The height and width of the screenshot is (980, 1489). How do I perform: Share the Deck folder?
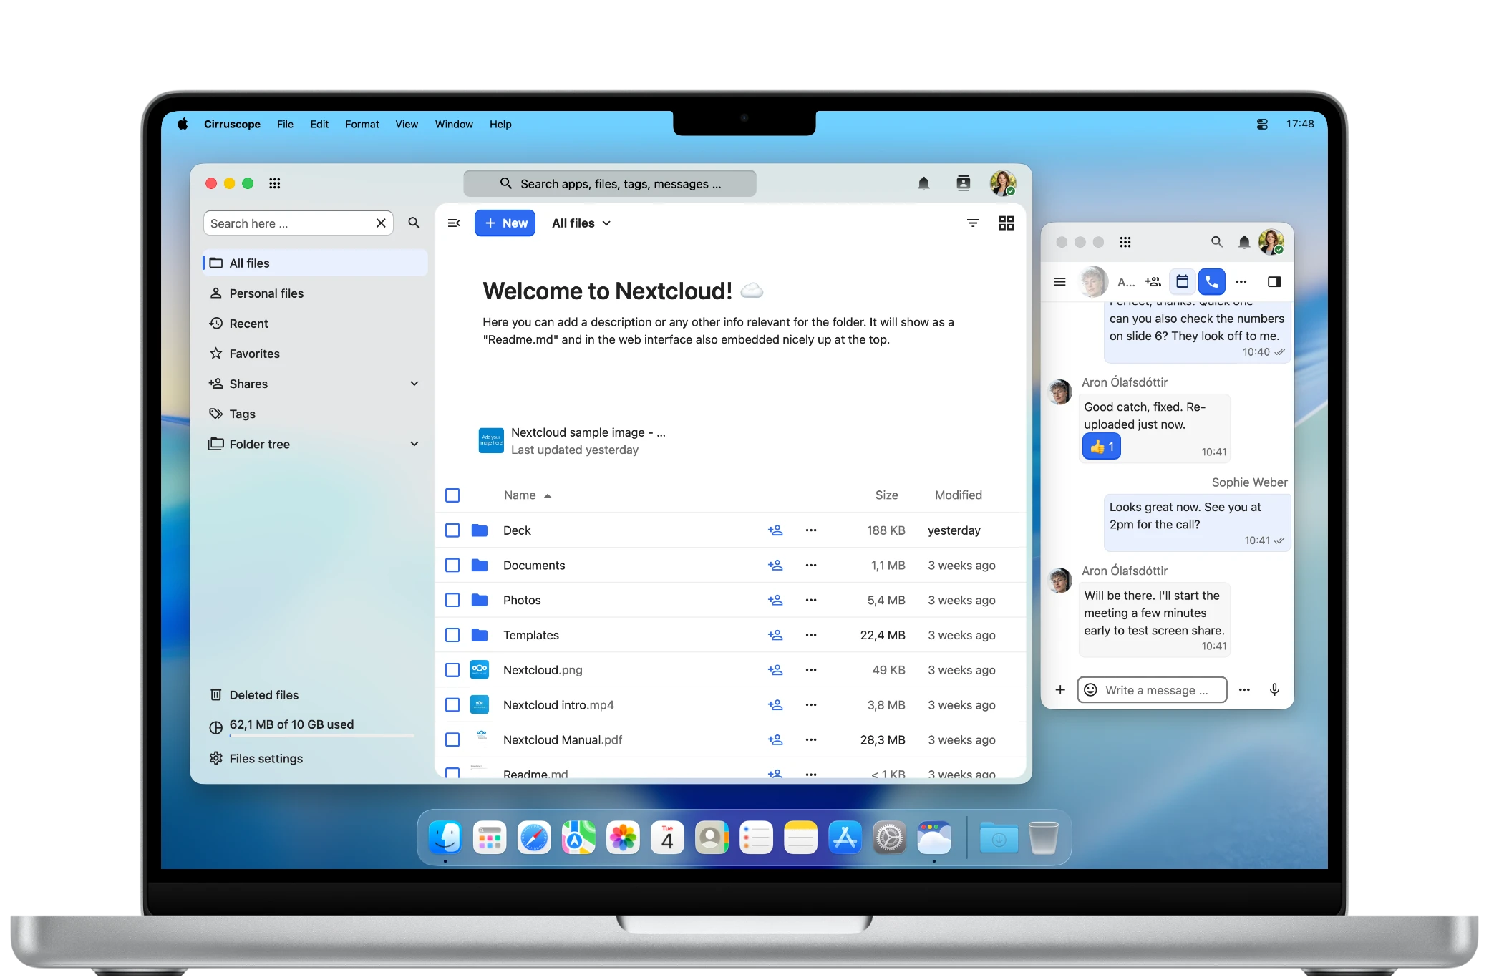(x=775, y=530)
